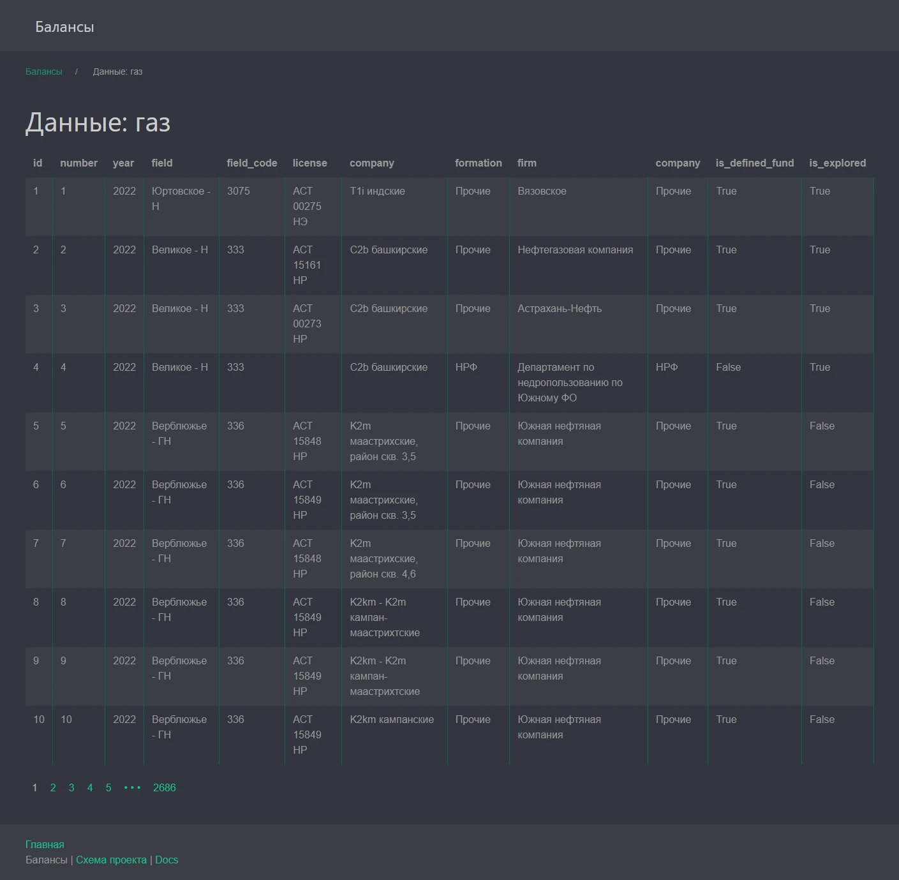The height and width of the screenshot is (880, 899).
Task: Click the Астрахань-Нефть firm cell
Action: point(560,308)
